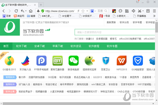Select the 苹果下载 navigation tab
The image size is (158, 105).
[x=58, y=46]
